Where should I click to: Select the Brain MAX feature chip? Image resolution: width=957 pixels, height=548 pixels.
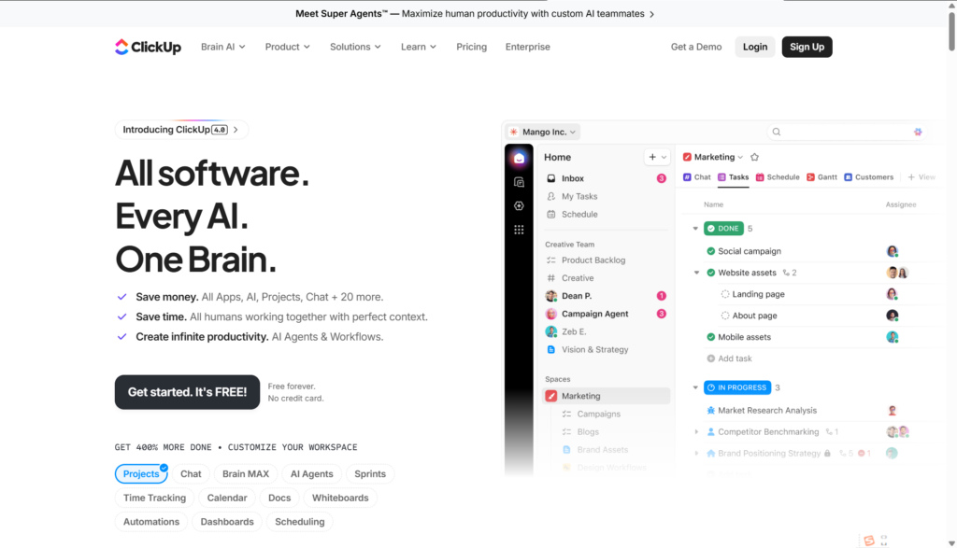(246, 473)
